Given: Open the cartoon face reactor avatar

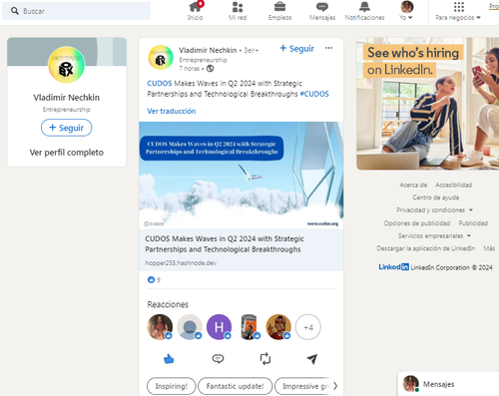Looking at the screenshot, I should point(278,327).
